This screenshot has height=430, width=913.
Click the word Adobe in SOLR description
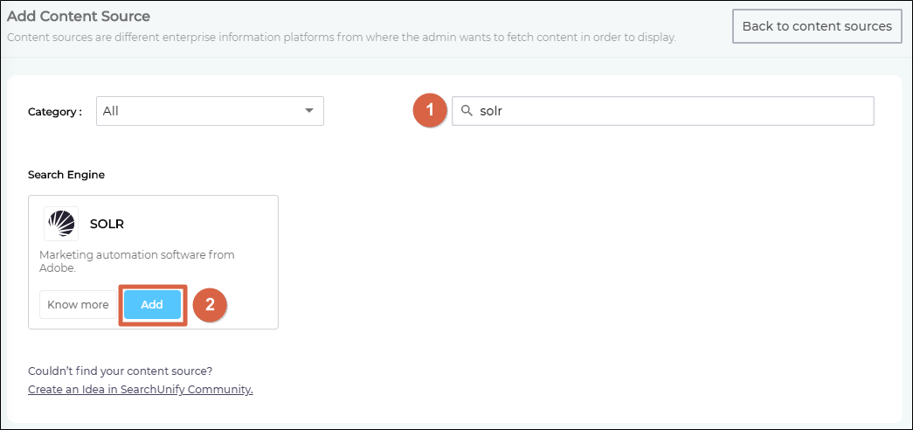pos(55,269)
